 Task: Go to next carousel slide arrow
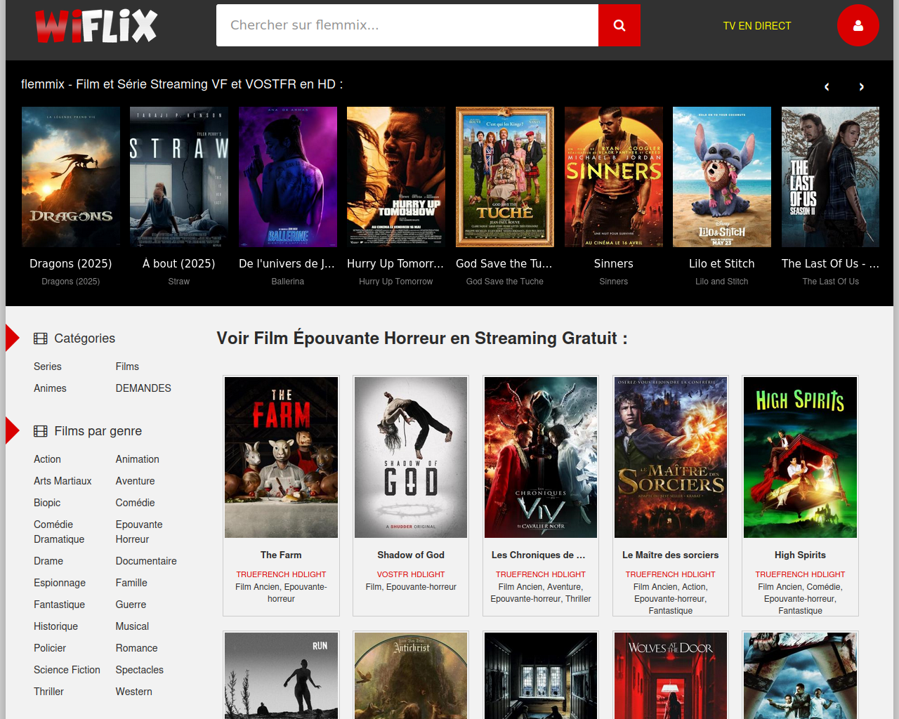click(x=862, y=87)
